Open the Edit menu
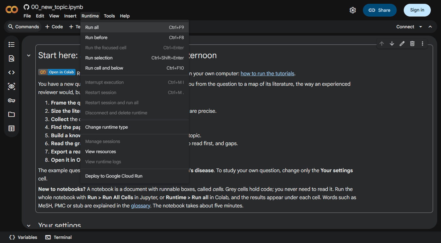 [x=40, y=16]
